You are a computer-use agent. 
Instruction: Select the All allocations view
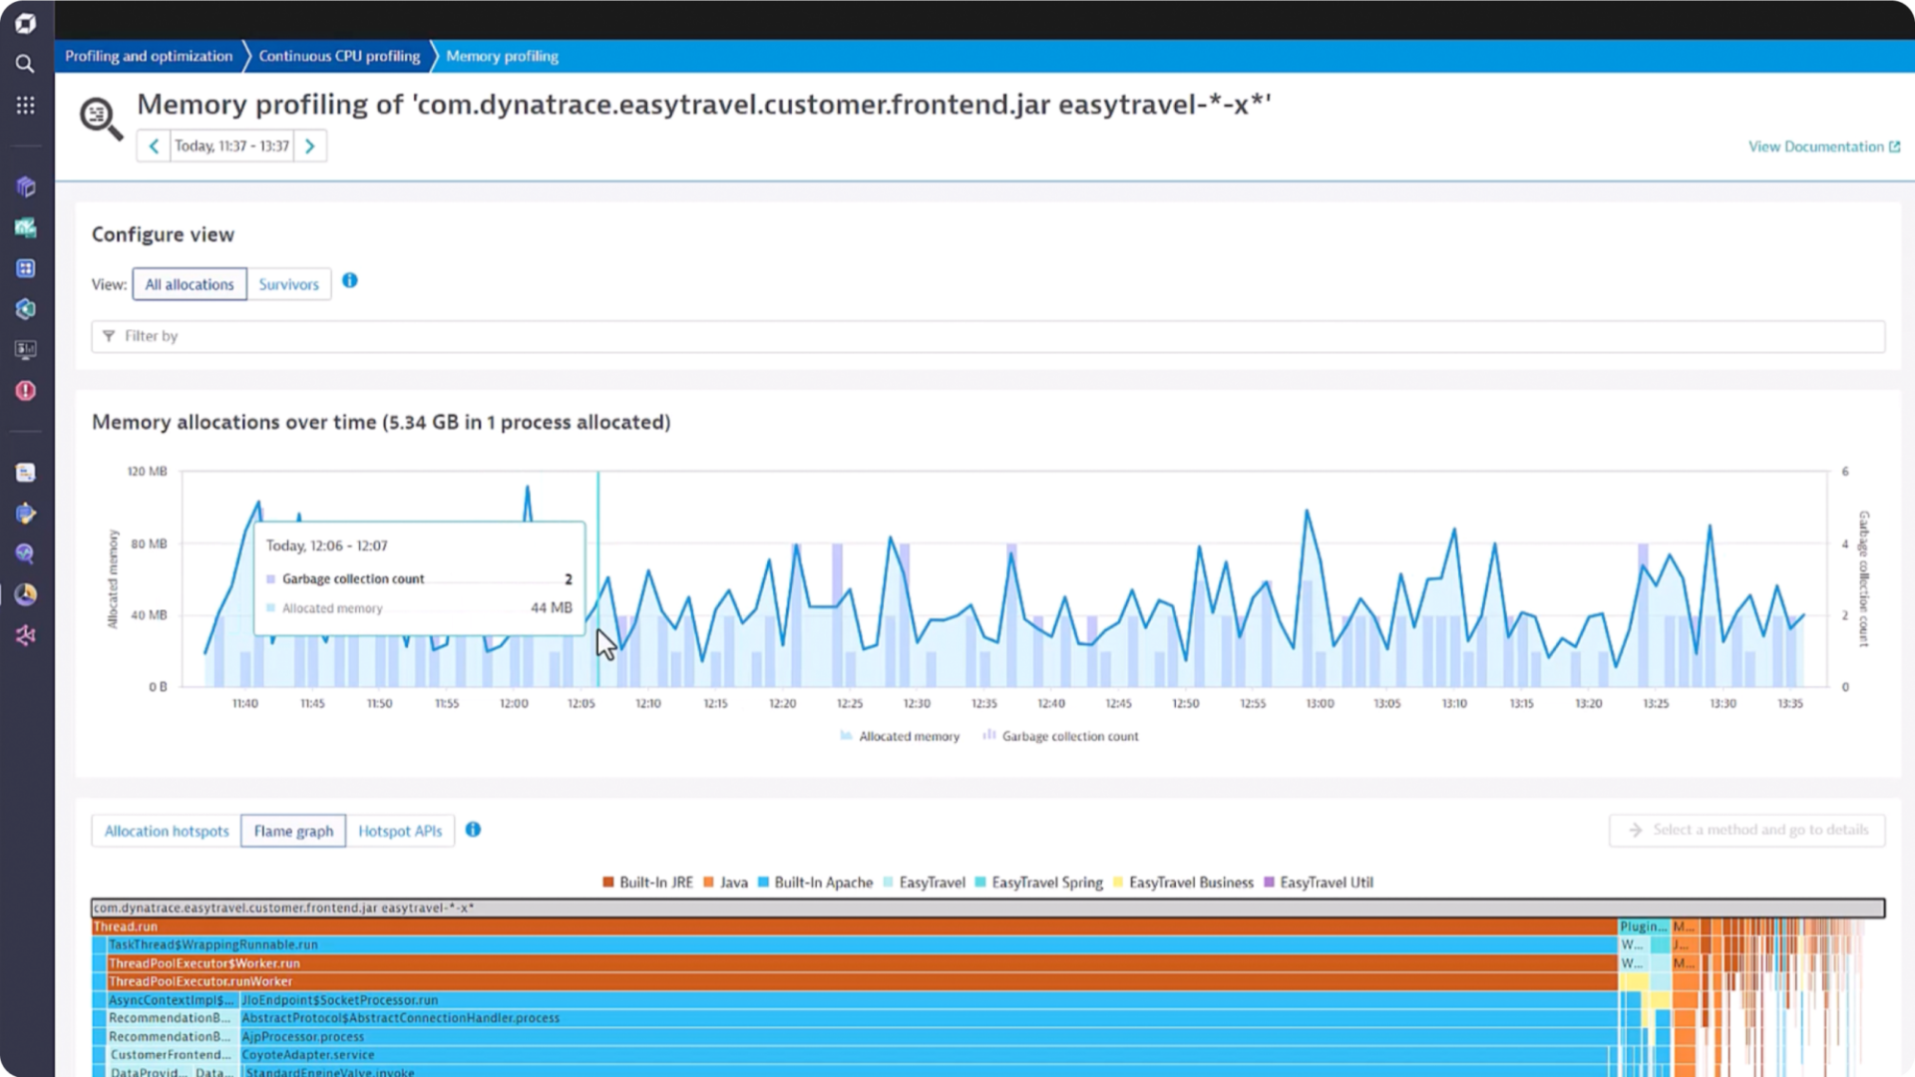pos(190,284)
